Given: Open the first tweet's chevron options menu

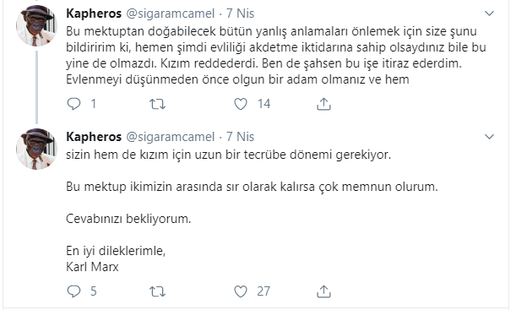Looking at the screenshot, I should [x=490, y=14].
